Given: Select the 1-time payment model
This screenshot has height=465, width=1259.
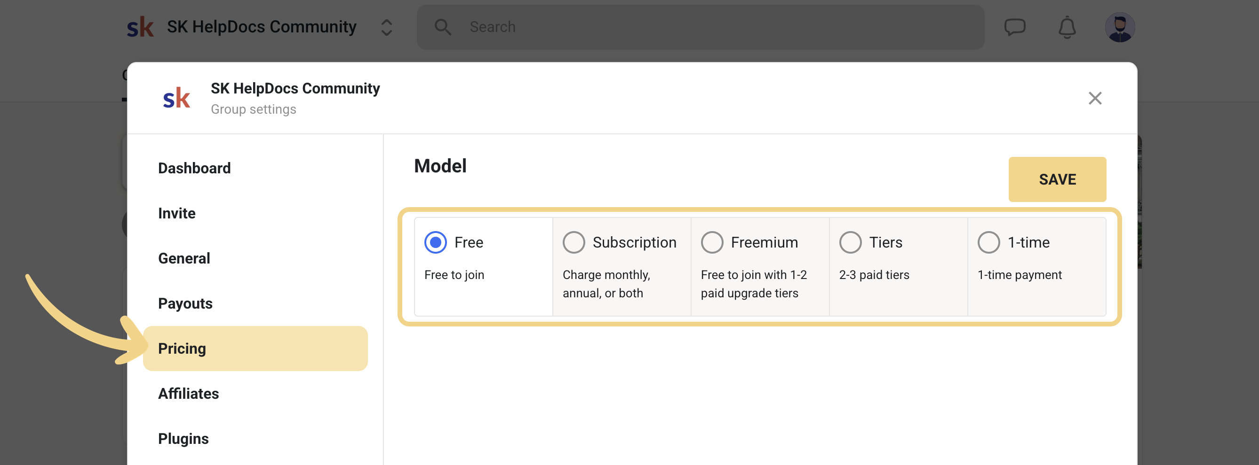Looking at the screenshot, I should click(989, 242).
